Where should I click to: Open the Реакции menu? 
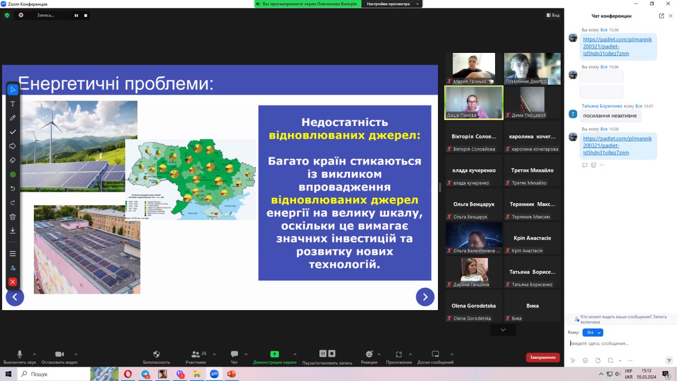[369, 357]
